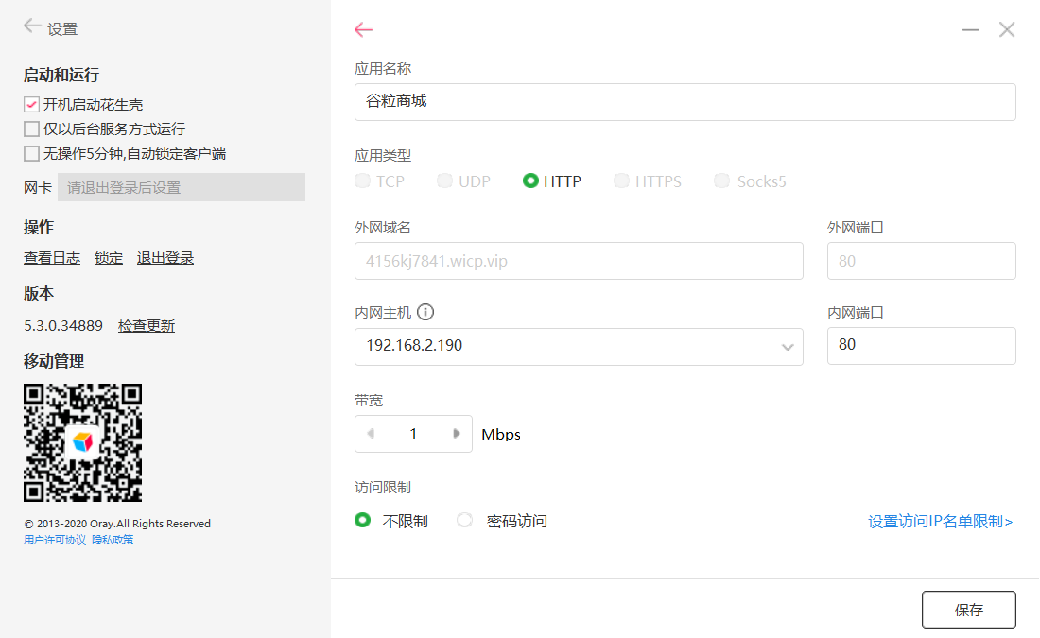This screenshot has width=1040, height=638.
Task: Enable 仅以后台服务方式运行 checkbox
Action: [x=31, y=129]
